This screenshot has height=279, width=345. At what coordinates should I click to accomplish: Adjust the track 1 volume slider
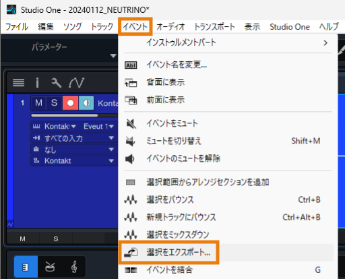tap(74, 115)
